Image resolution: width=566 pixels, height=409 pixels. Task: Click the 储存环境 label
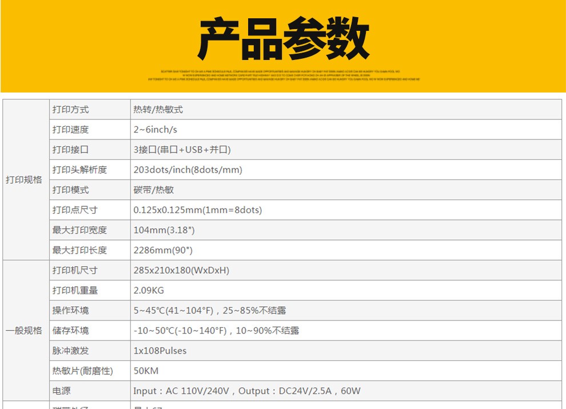tap(70, 331)
